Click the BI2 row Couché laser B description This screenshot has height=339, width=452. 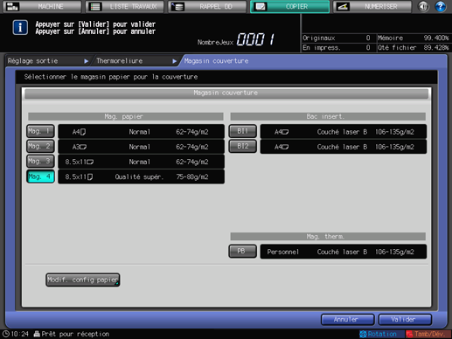point(344,147)
